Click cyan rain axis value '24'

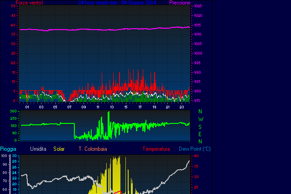[x=15, y=173]
